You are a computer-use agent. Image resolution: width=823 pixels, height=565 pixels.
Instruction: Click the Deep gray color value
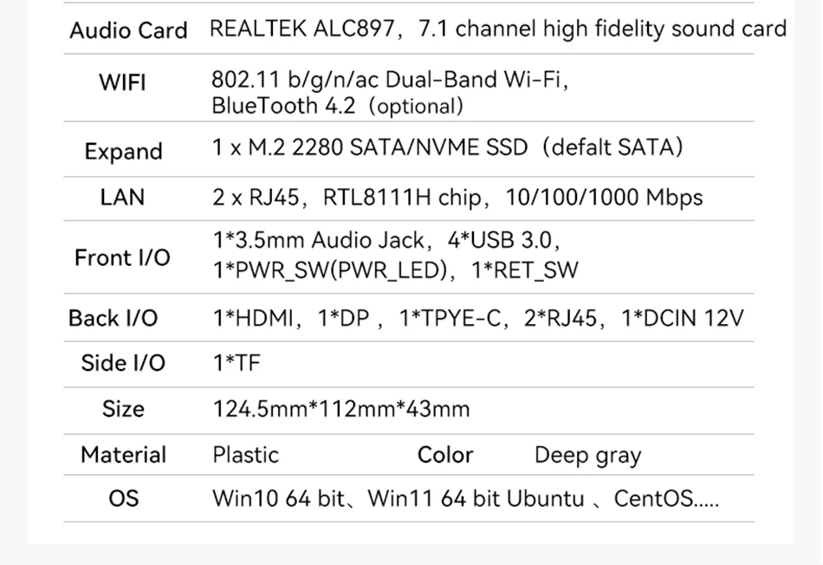pyautogui.click(x=587, y=456)
